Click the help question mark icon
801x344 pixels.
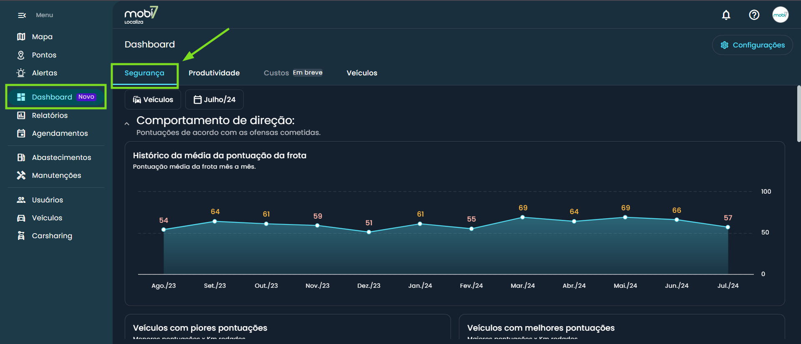click(754, 15)
